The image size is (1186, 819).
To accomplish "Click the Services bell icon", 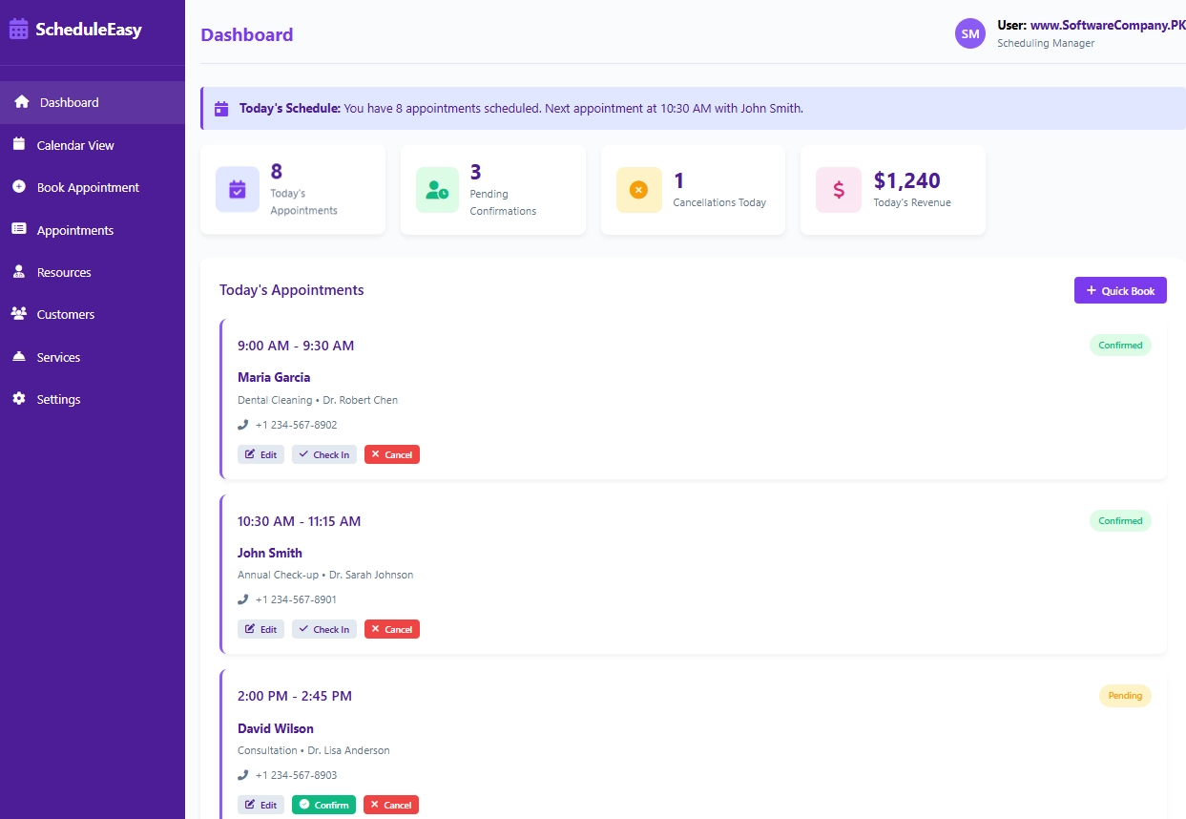I will click(20, 356).
